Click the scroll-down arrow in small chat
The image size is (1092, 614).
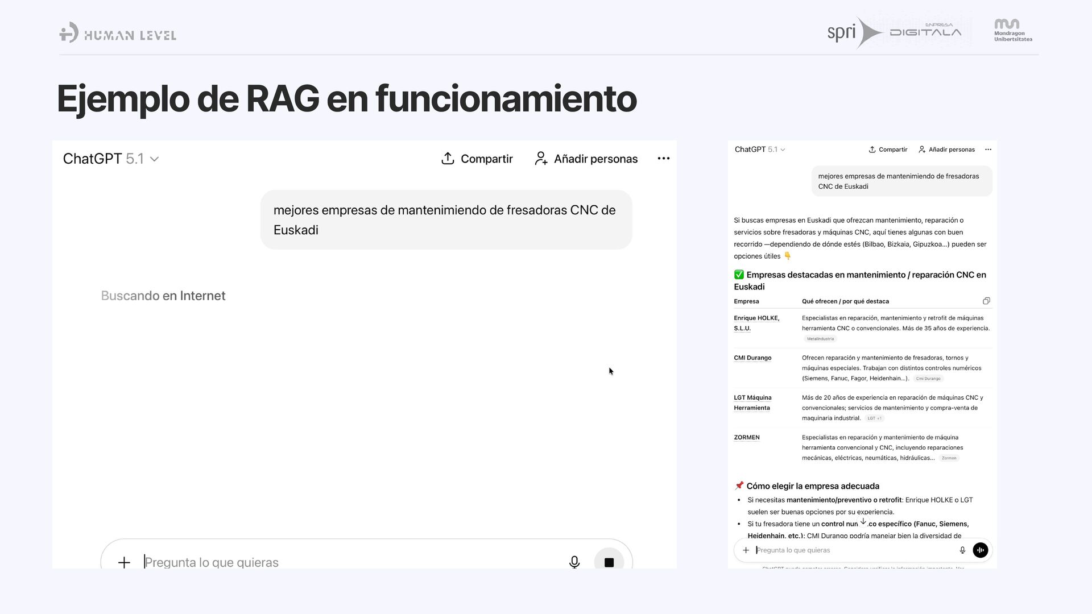[x=863, y=521]
